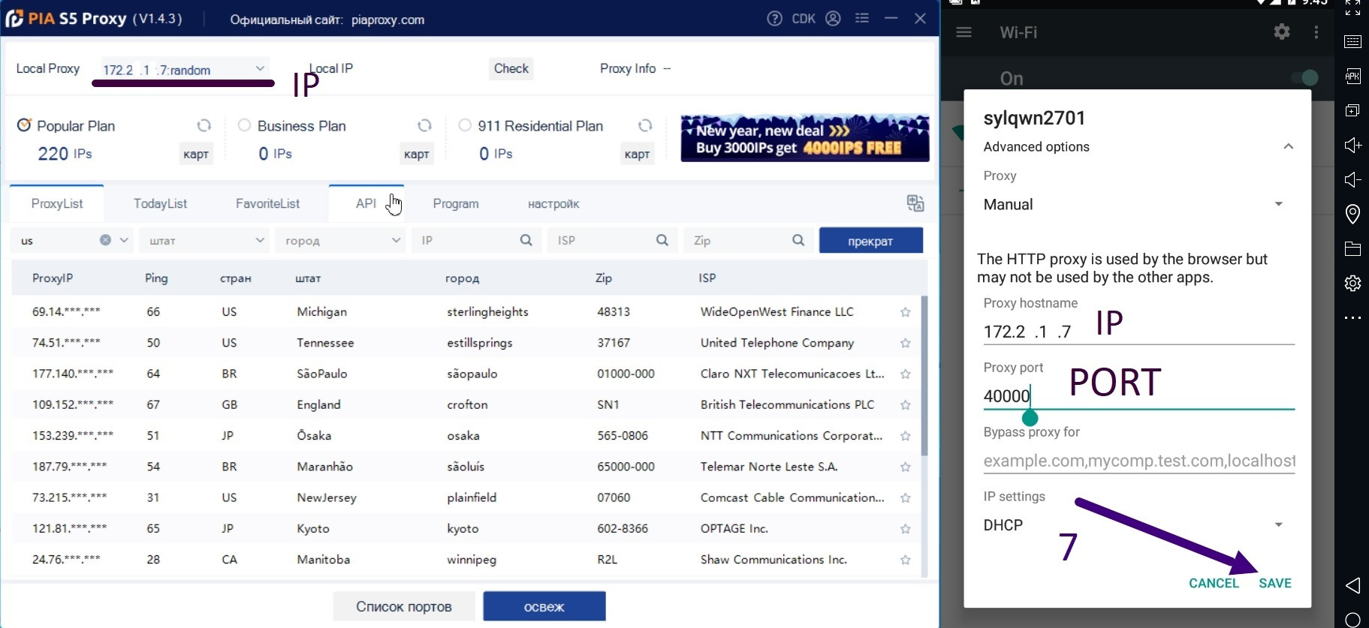Refresh the Business Plan IP count
This screenshot has width=1369, height=628.
click(424, 125)
